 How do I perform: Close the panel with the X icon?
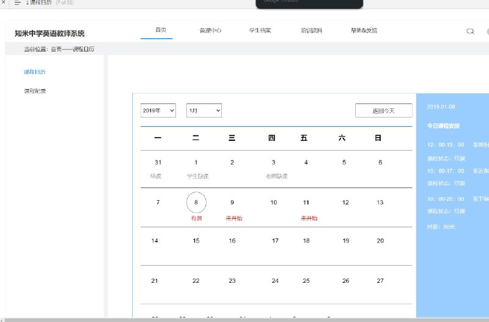coord(4,2)
